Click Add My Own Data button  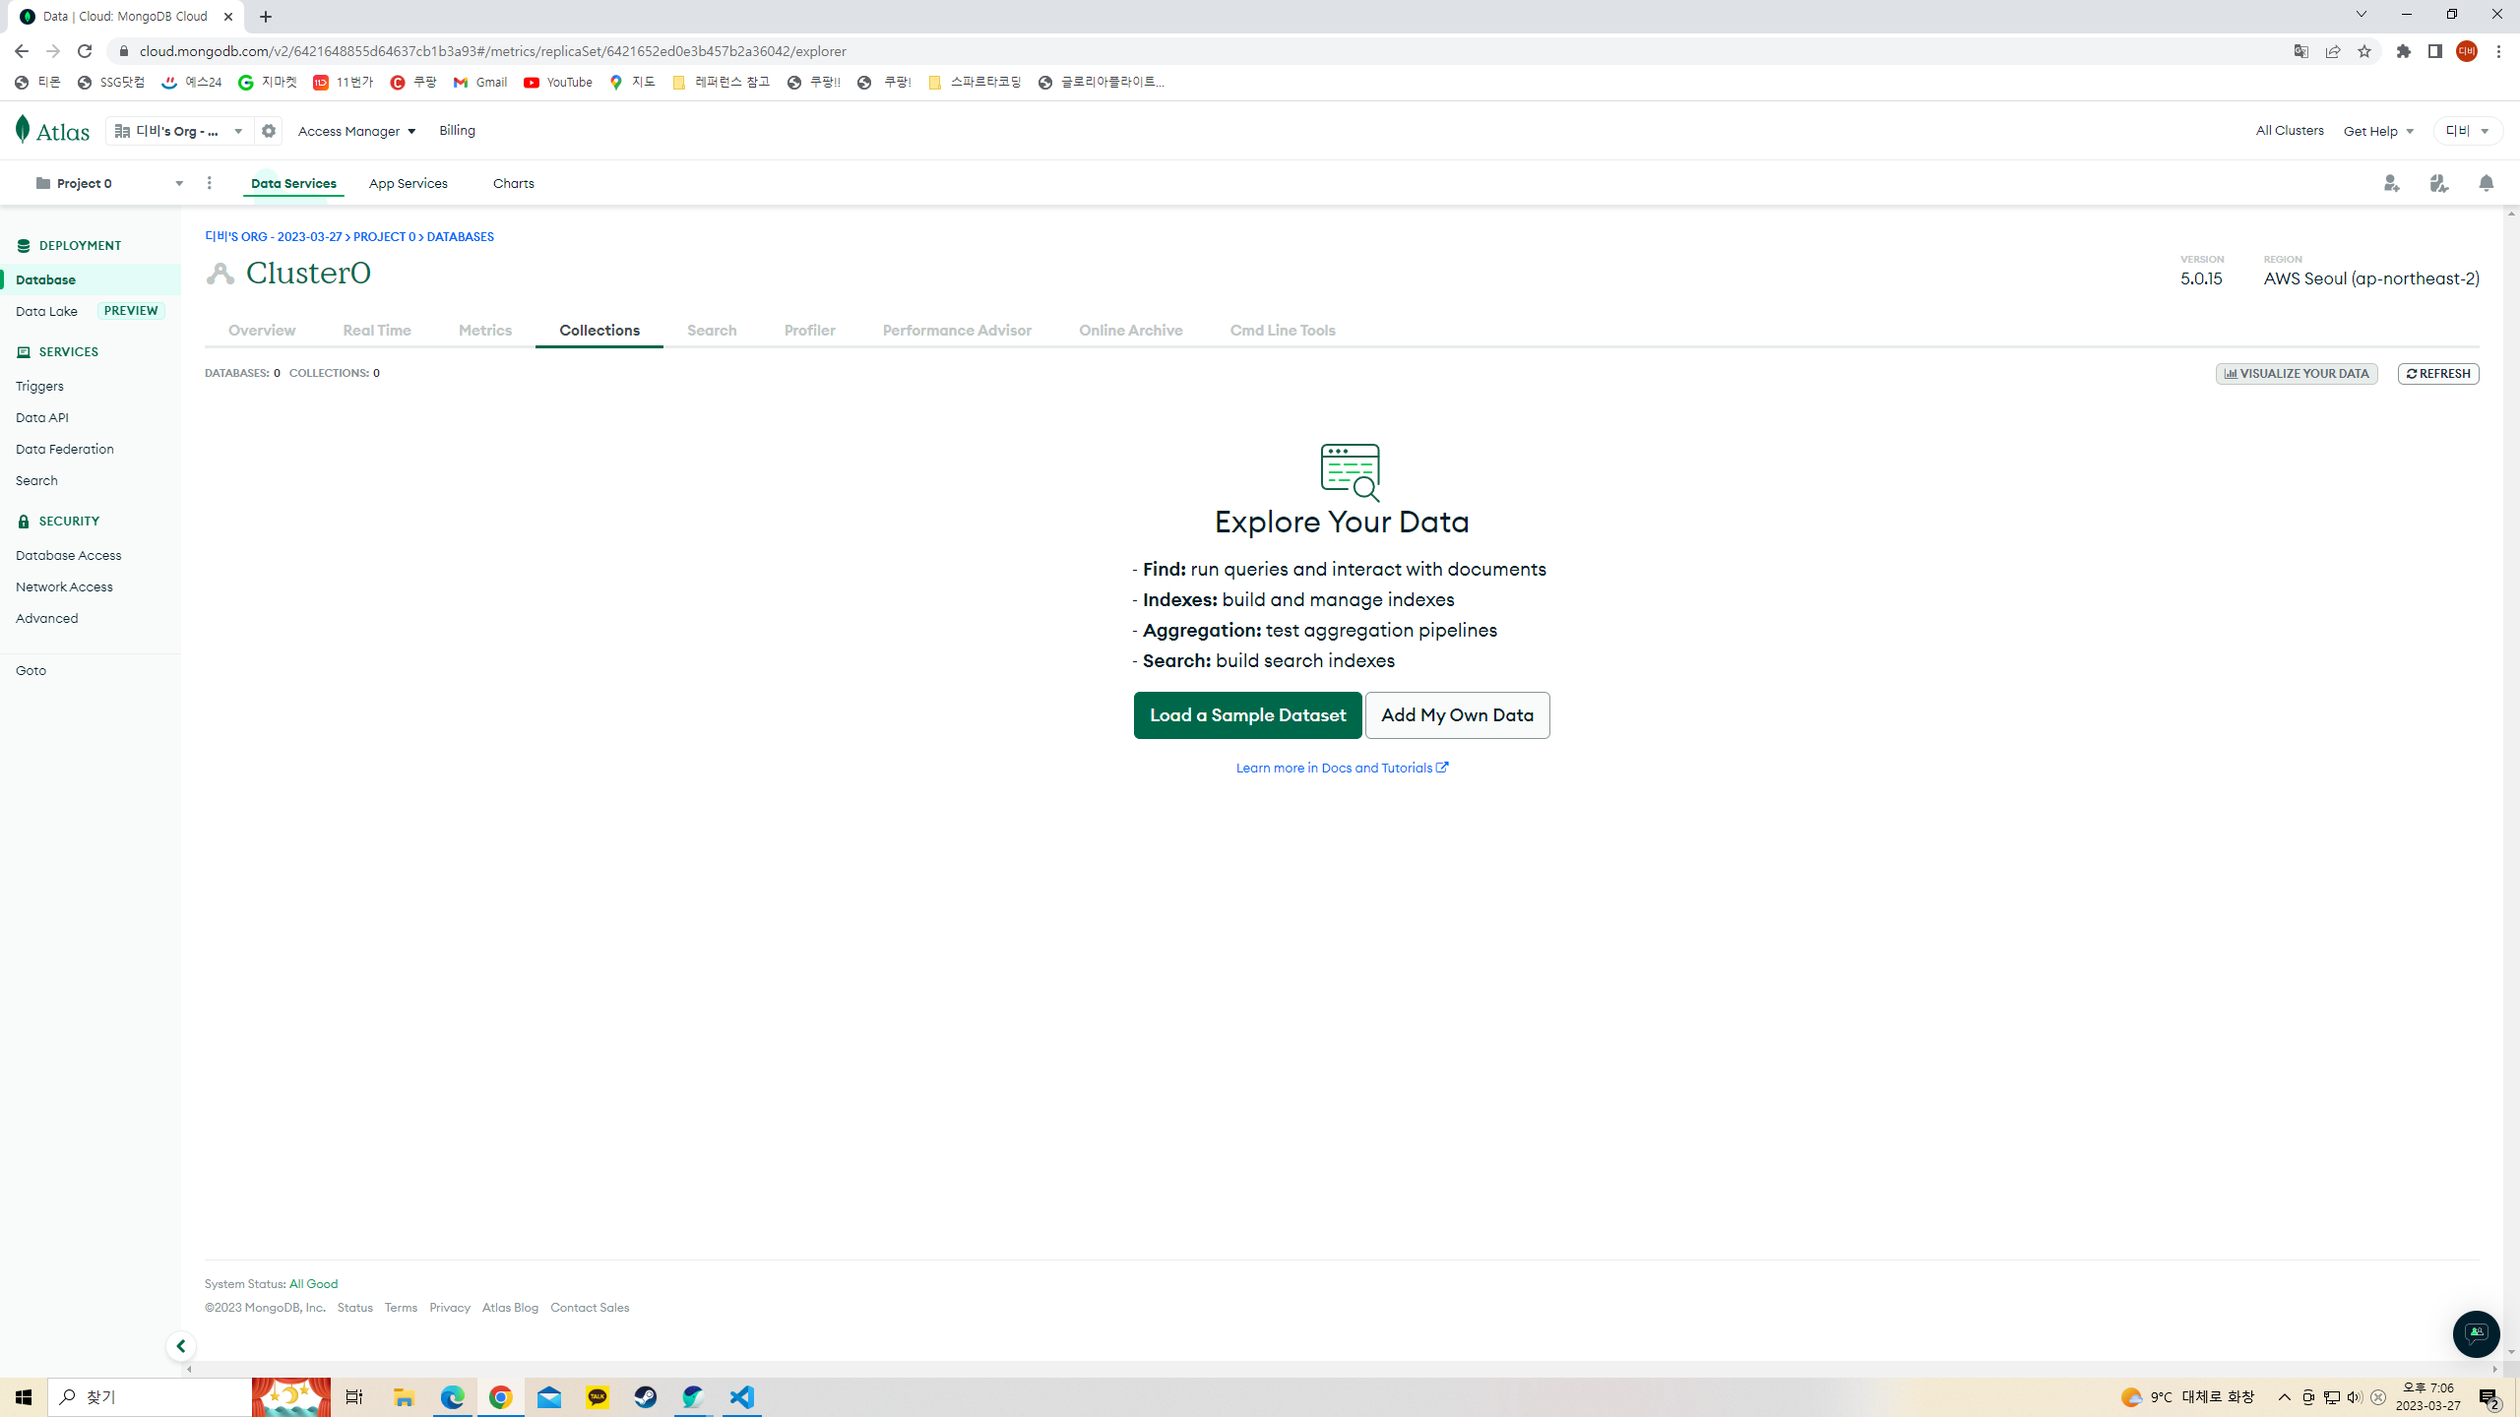tap(1457, 715)
